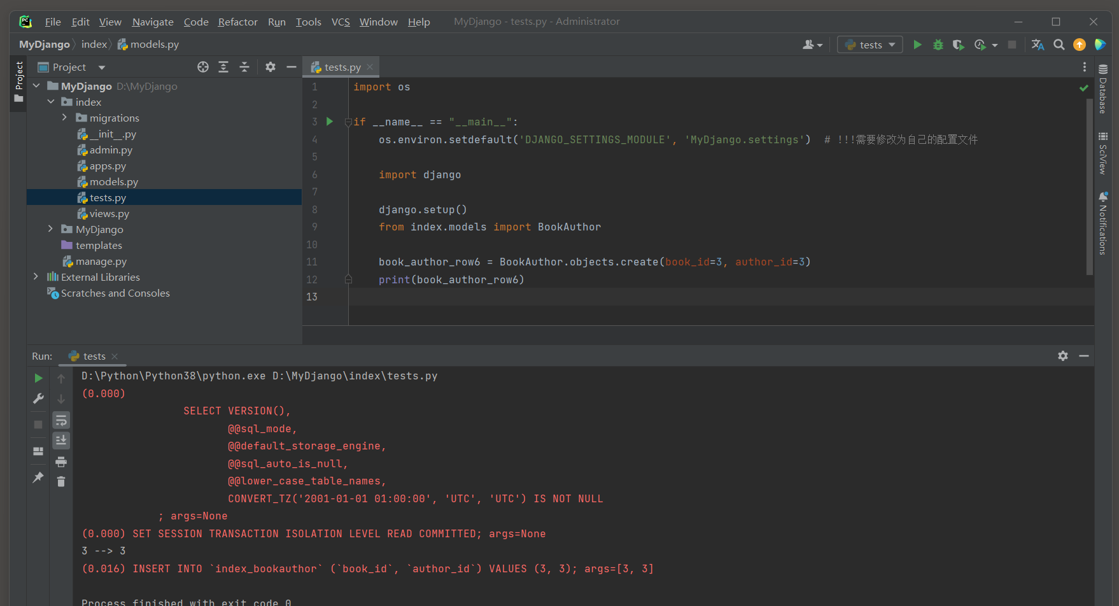Collapse the index folder

pyautogui.click(x=51, y=102)
